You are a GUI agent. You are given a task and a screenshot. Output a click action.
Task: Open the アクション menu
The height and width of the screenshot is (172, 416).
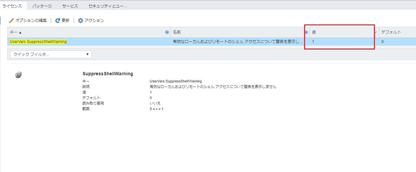tap(91, 21)
